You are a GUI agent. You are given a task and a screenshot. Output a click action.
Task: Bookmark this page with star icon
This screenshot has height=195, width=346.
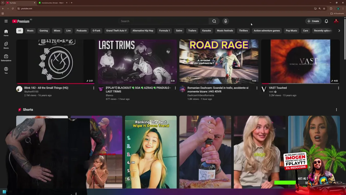pos(324,8)
